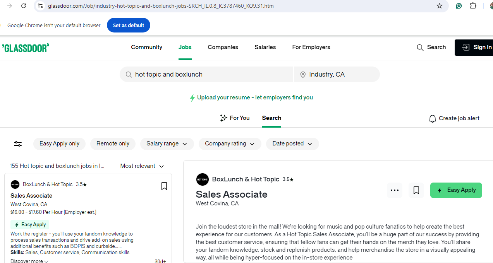Bookmark the West Covina Sales Associate listing
The height and width of the screenshot is (263, 493).
(x=164, y=186)
